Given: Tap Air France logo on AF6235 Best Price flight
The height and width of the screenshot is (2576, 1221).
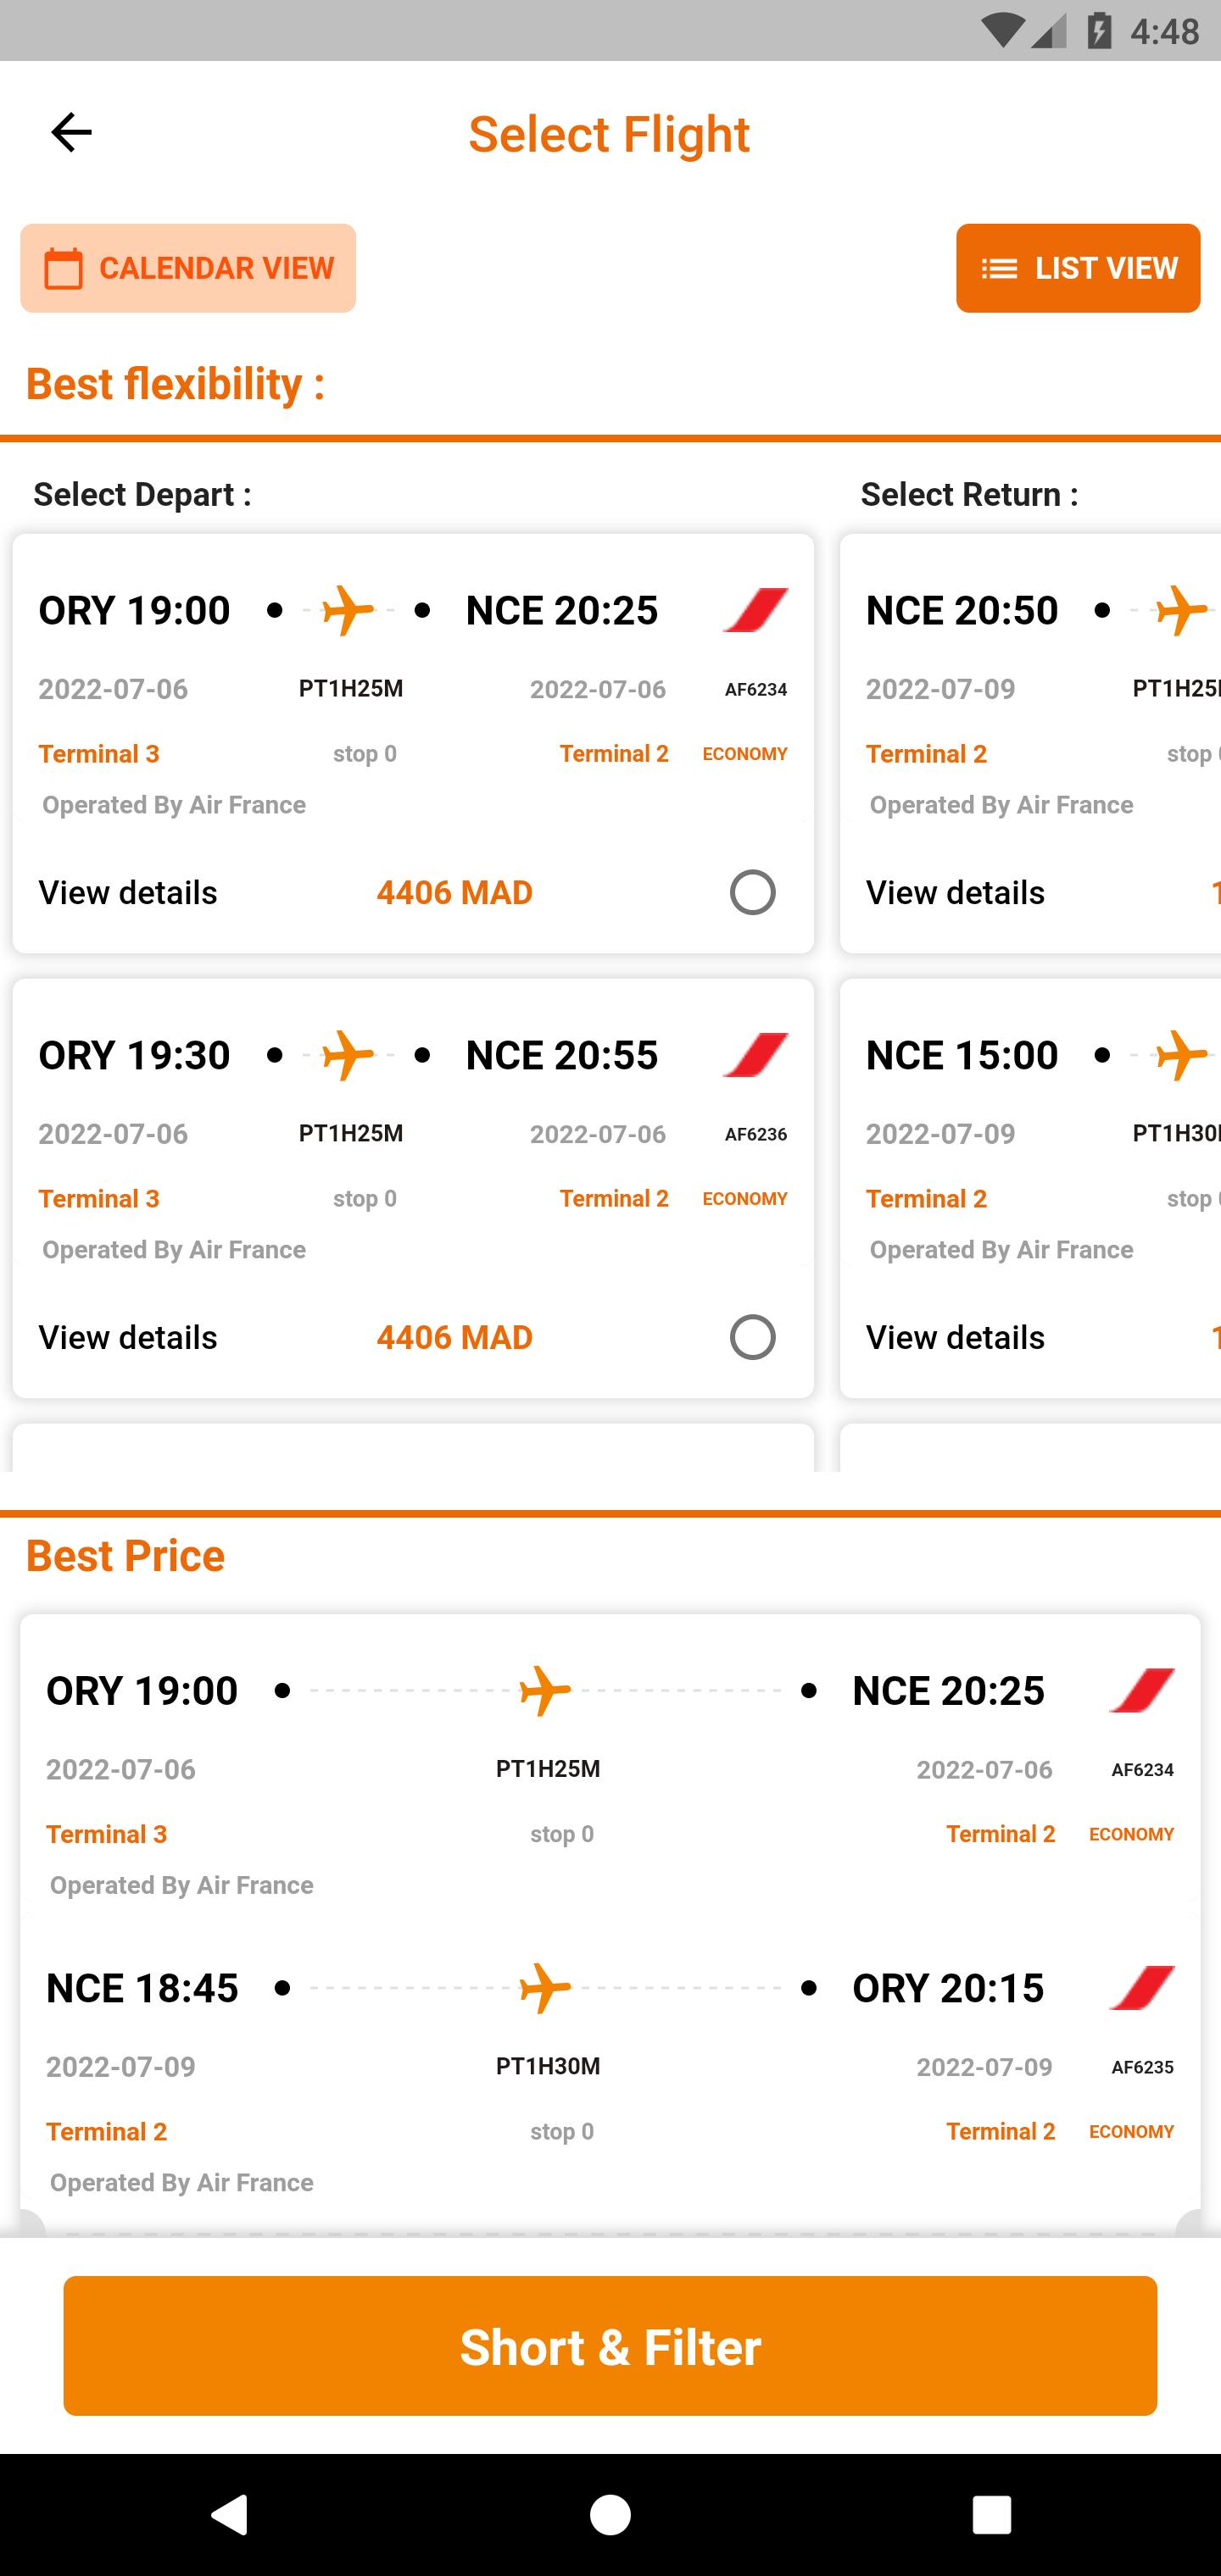Looking at the screenshot, I should coord(1142,1987).
